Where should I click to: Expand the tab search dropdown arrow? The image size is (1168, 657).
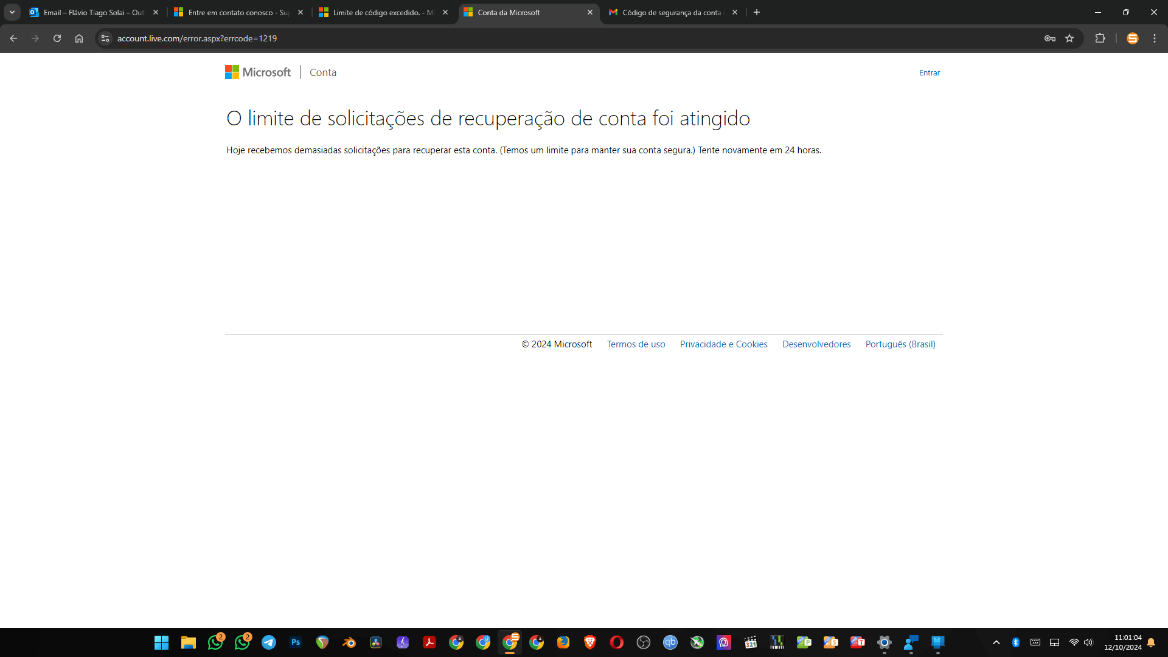tap(12, 12)
